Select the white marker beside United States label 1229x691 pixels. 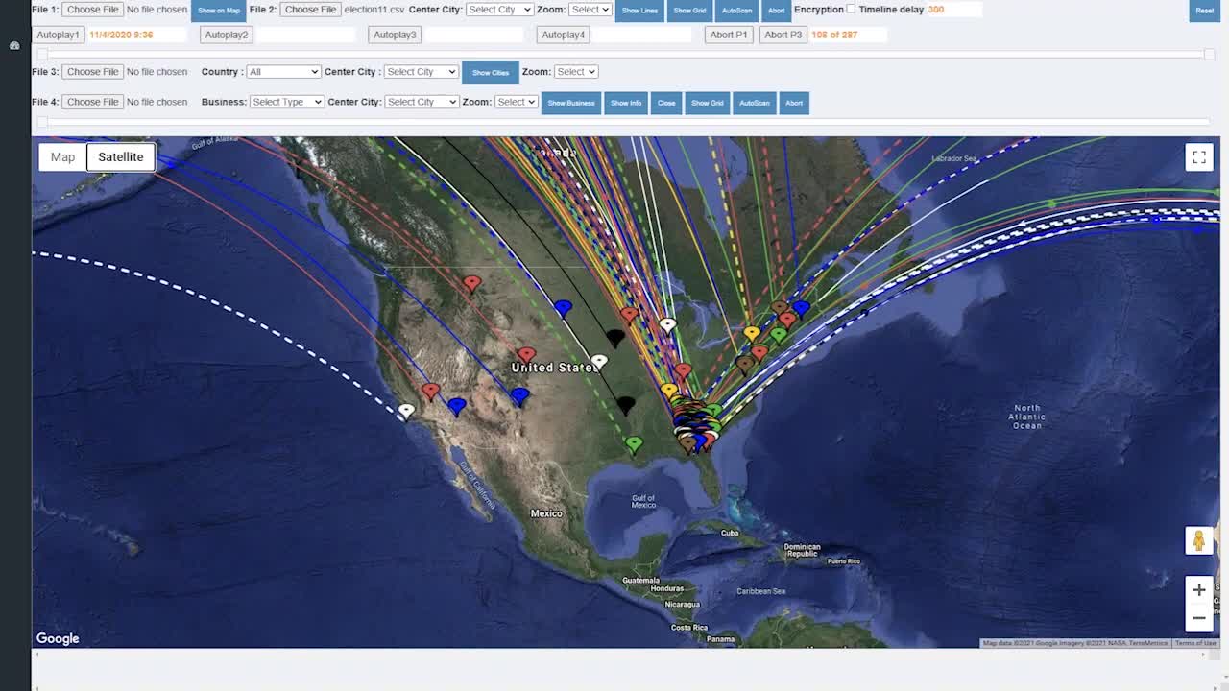point(599,362)
